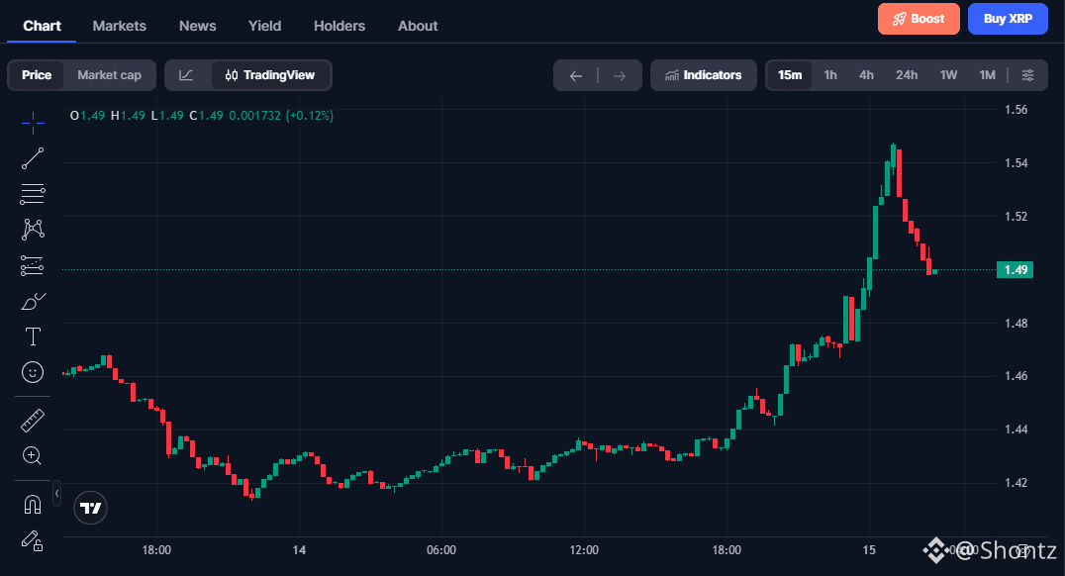The width and height of the screenshot is (1065, 576).
Task: Select the 4h timeframe
Action: click(867, 75)
